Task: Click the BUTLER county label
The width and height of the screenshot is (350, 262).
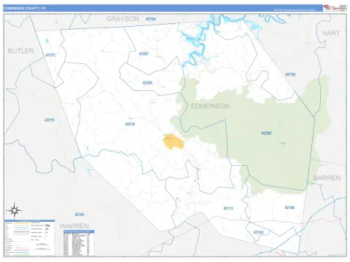Action: [x=20, y=51]
